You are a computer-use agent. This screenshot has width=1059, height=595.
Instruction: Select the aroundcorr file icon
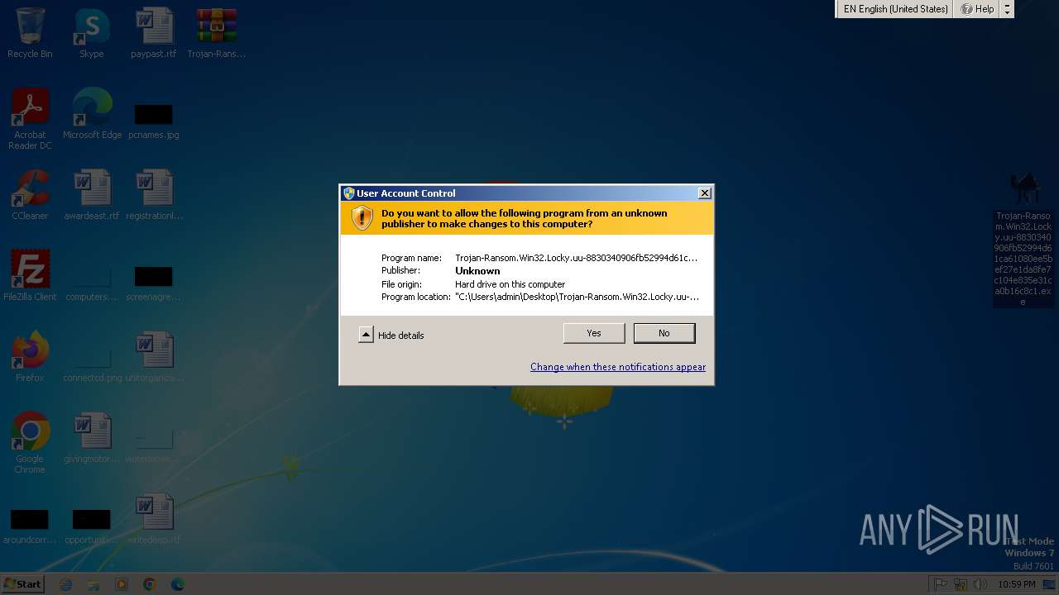(x=30, y=526)
